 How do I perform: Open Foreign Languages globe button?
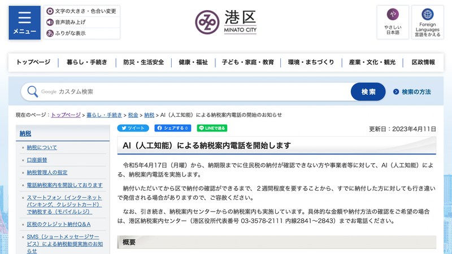[x=428, y=22]
